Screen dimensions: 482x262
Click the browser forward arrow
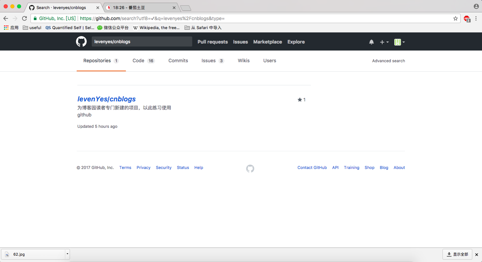(x=15, y=18)
